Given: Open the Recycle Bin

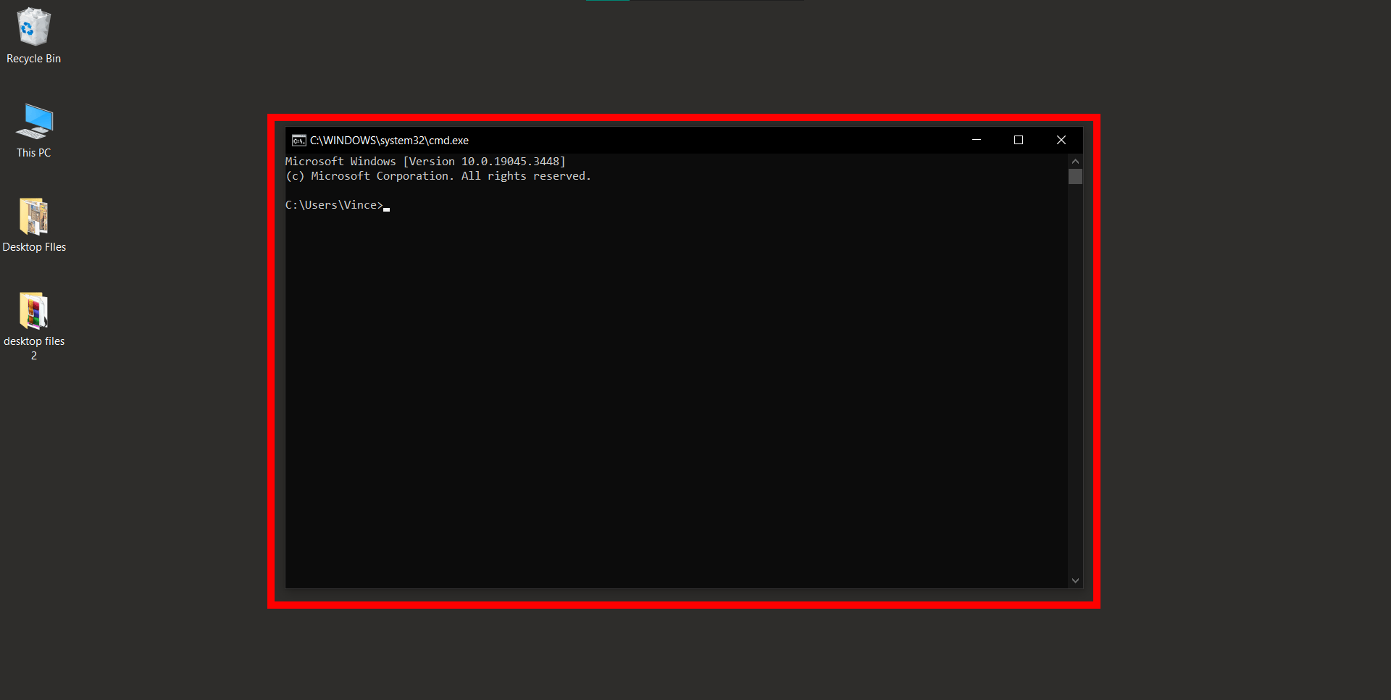Looking at the screenshot, I should pos(33,25).
